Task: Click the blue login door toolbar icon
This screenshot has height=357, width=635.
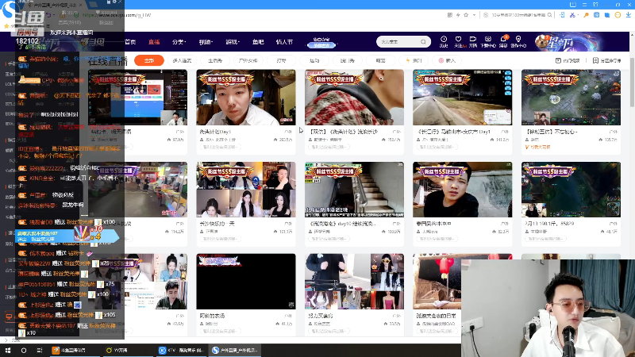Action: [562, 15]
